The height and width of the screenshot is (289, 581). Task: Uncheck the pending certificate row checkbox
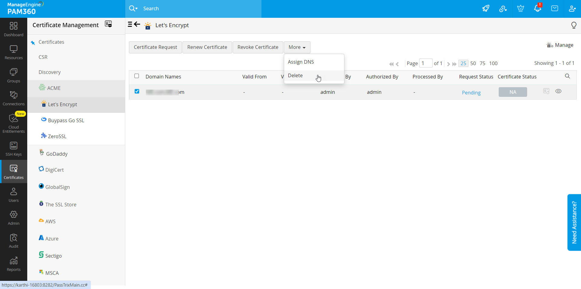(x=137, y=91)
